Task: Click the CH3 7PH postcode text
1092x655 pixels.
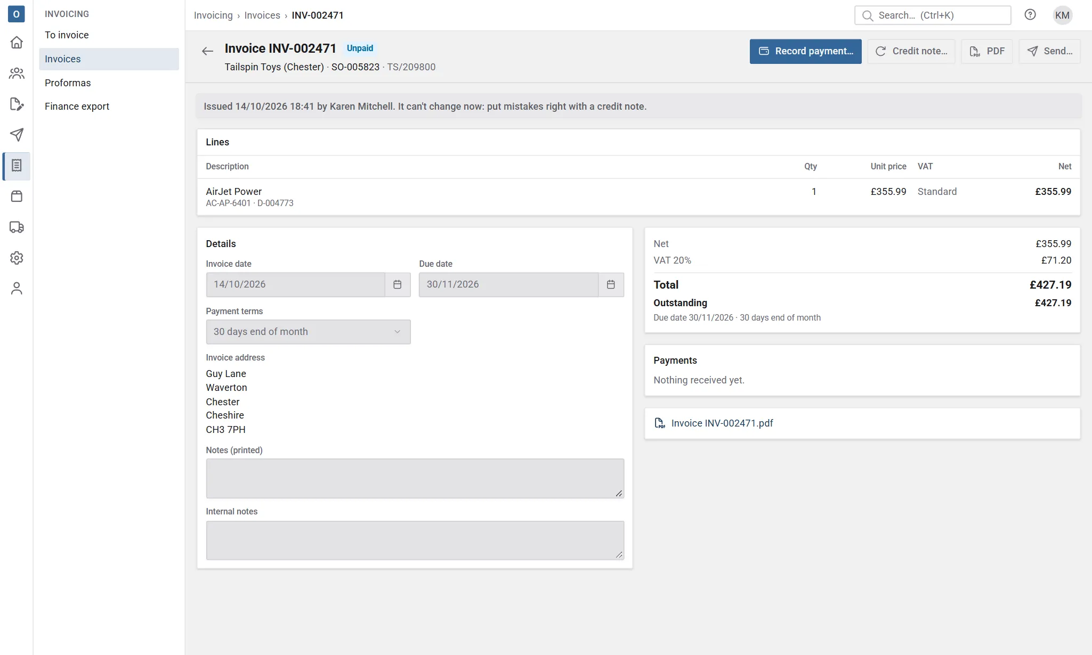Action: [x=225, y=430]
